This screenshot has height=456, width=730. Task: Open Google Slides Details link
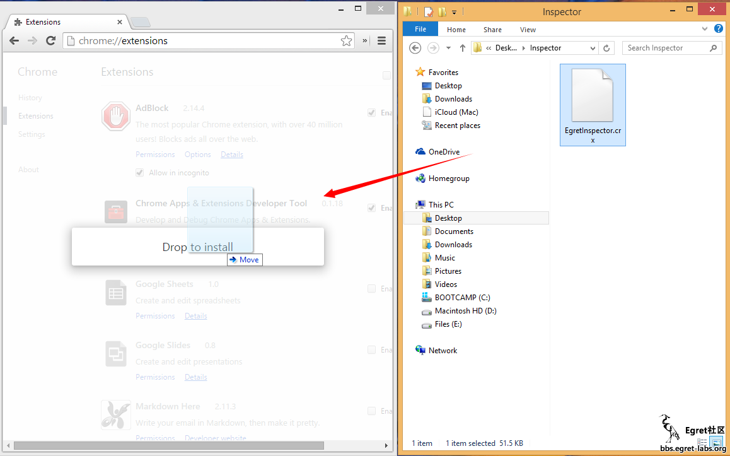[x=195, y=377]
